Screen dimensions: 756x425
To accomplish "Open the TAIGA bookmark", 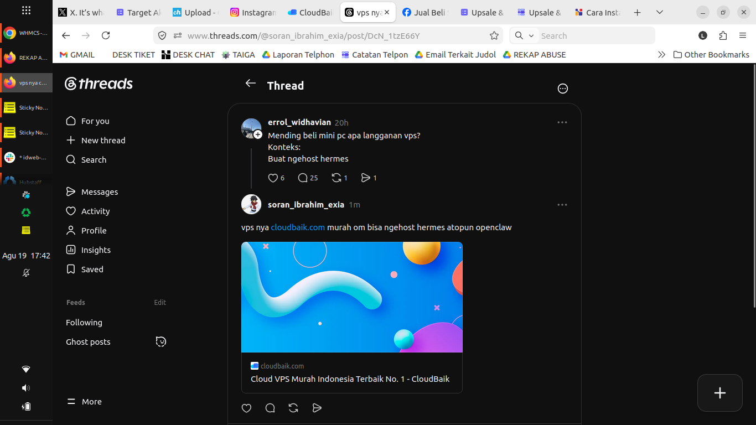I will tap(238, 55).
